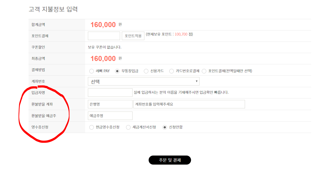Choose the 세금계산서신청 radio button
Screen dimensions: 336x177
pyautogui.click(x=128, y=127)
